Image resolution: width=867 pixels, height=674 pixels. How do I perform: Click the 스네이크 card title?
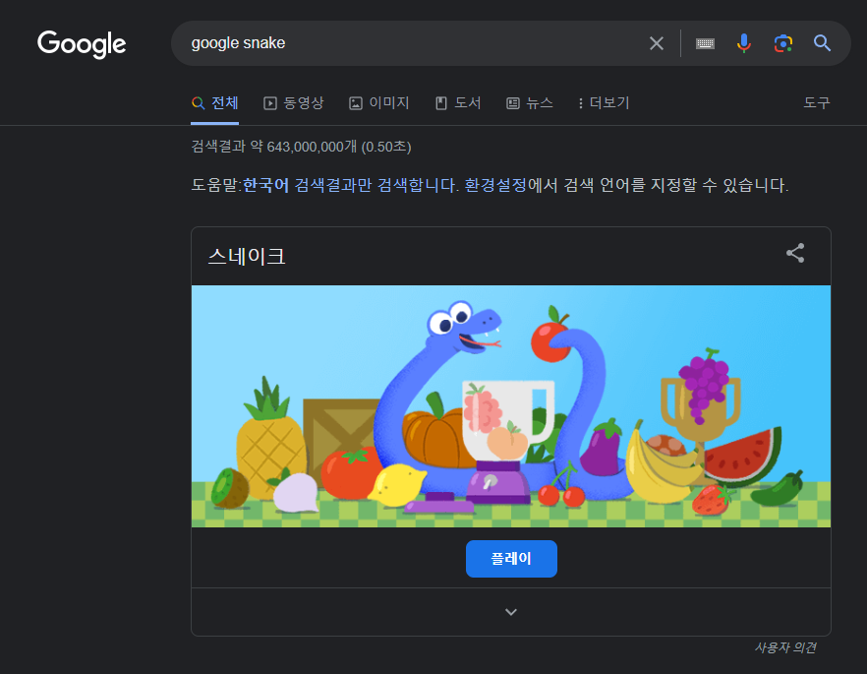[x=247, y=256]
